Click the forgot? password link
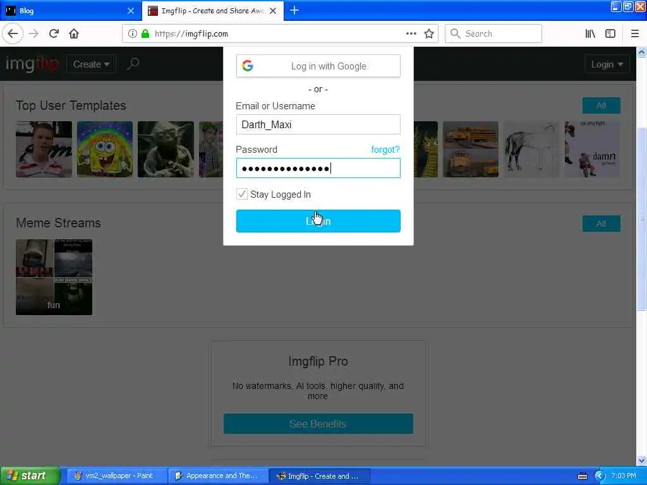Image resolution: width=647 pixels, height=485 pixels. (x=385, y=150)
